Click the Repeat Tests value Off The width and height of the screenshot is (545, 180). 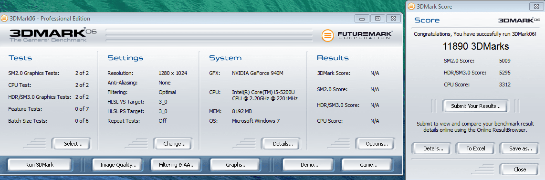click(x=162, y=121)
